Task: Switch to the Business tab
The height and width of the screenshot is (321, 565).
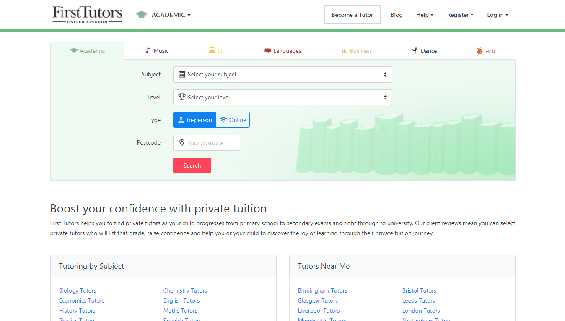Action: coord(357,51)
